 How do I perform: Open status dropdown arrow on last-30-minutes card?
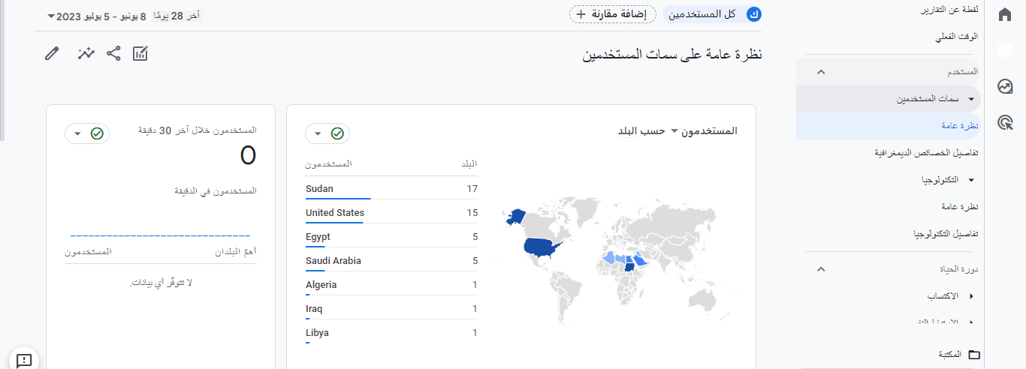coord(77,134)
